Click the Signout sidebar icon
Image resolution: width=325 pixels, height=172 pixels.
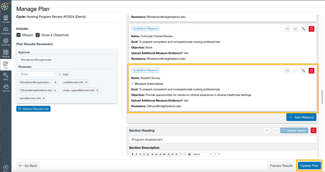coord(6,88)
